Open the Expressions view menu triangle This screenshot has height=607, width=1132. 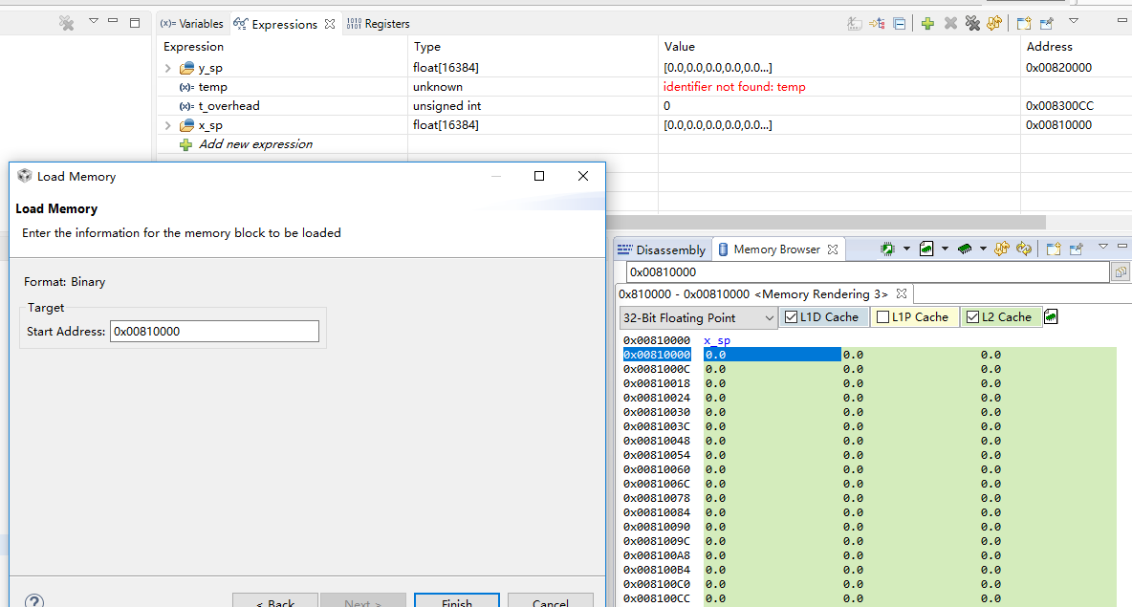pos(1074,22)
